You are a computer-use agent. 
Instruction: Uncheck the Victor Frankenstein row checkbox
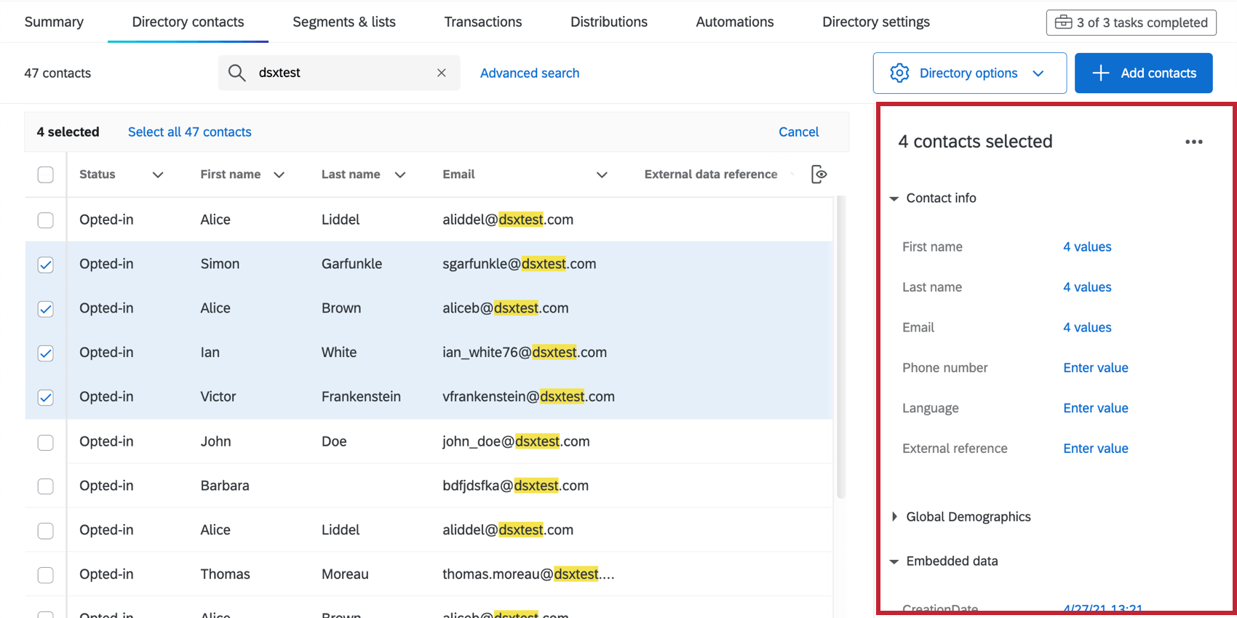(x=45, y=398)
